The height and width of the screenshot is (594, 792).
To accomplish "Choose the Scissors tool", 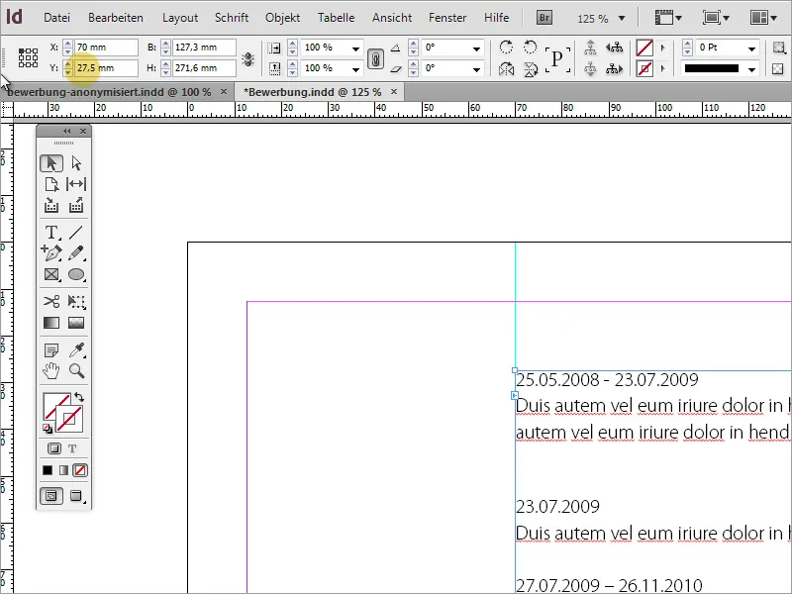I will [51, 301].
